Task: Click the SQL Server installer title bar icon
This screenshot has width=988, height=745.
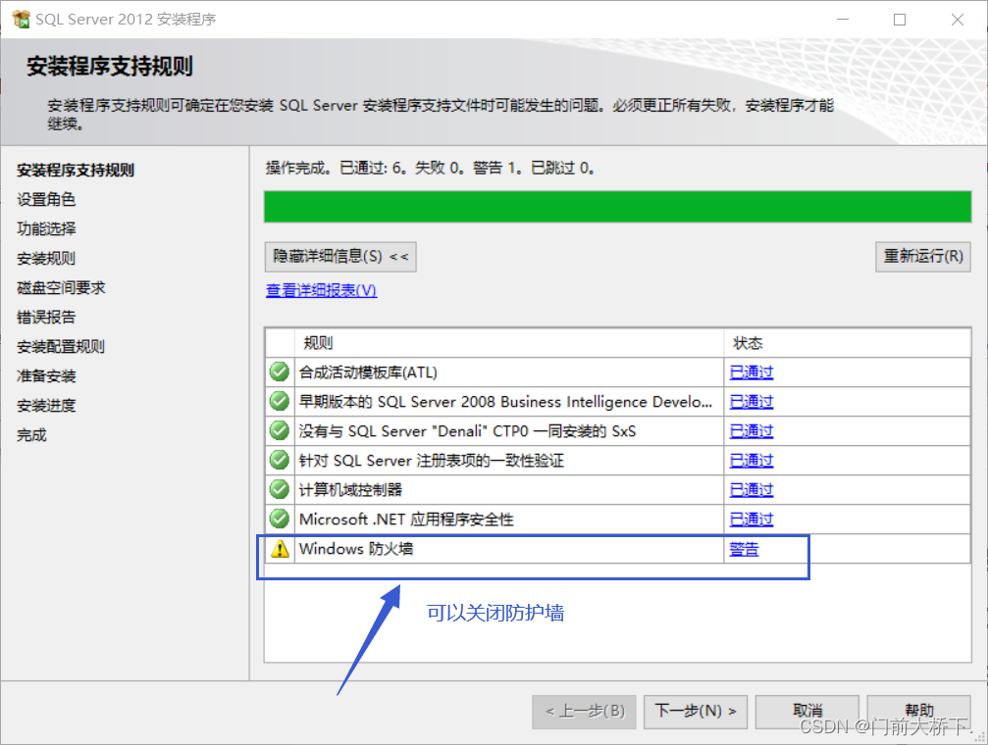Action: point(21,19)
